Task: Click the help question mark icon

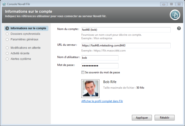Action: pyautogui.click(x=179, y=28)
